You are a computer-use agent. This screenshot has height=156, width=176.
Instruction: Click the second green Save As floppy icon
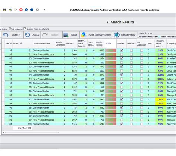click(x=10, y=10)
